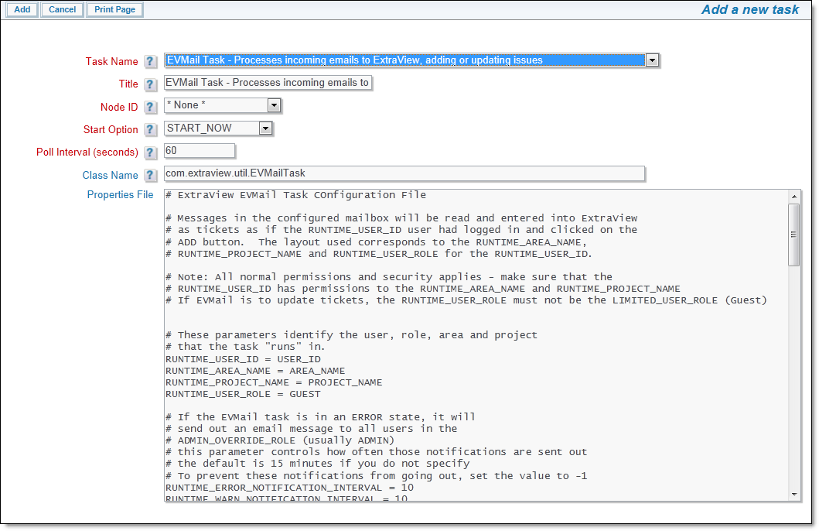Viewport: 819px width, 531px height.
Task: Click the Print Page button
Action: 115,9
